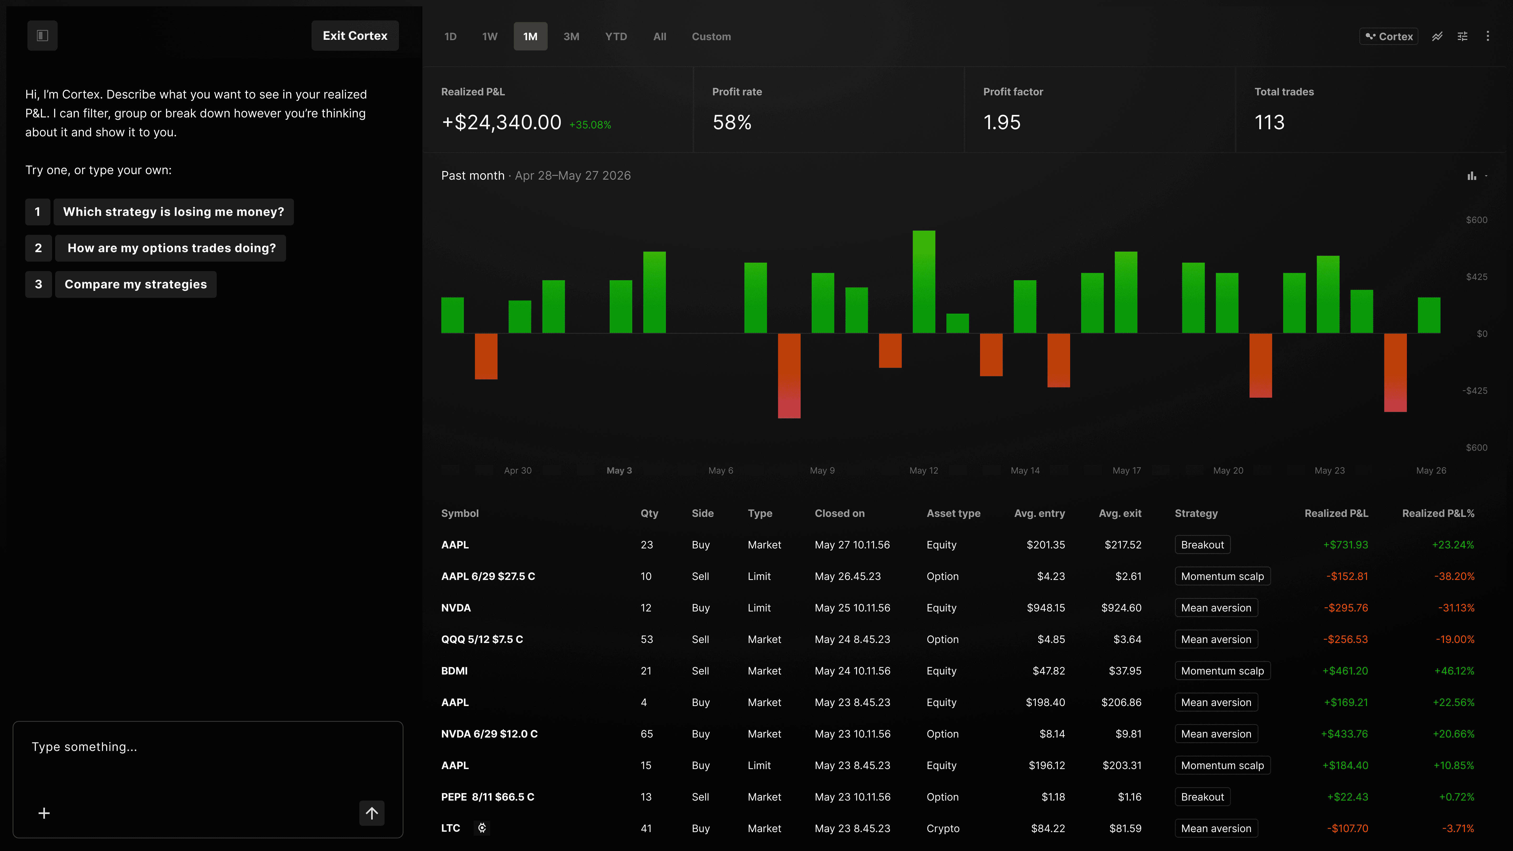Collapse the sidebar panel icon

(x=42, y=36)
